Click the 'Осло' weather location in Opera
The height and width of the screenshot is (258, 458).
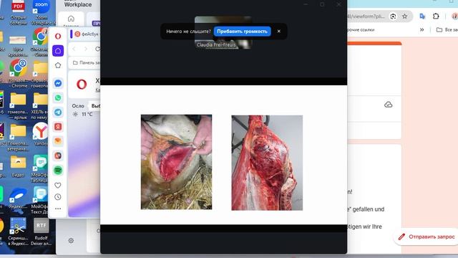(x=78, y=106)
